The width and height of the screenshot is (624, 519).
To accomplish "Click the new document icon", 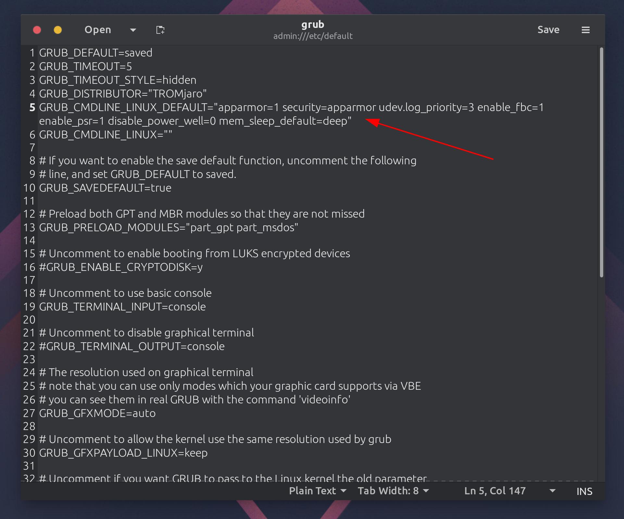I will tap(160, 30).
